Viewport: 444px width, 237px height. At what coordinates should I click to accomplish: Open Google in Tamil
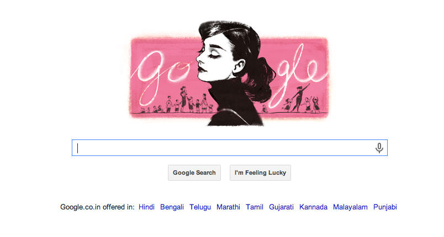pos(255,207)
